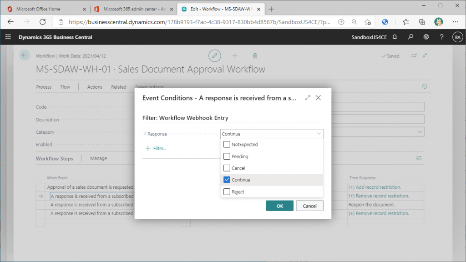Viewport: 466px width, 262px height.
Task: Click the Cancel button in the dialog
Action: [x=309, y=206]
